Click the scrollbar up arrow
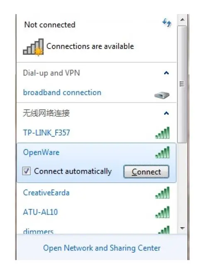 pyautogui.click(x=182, y=20)
